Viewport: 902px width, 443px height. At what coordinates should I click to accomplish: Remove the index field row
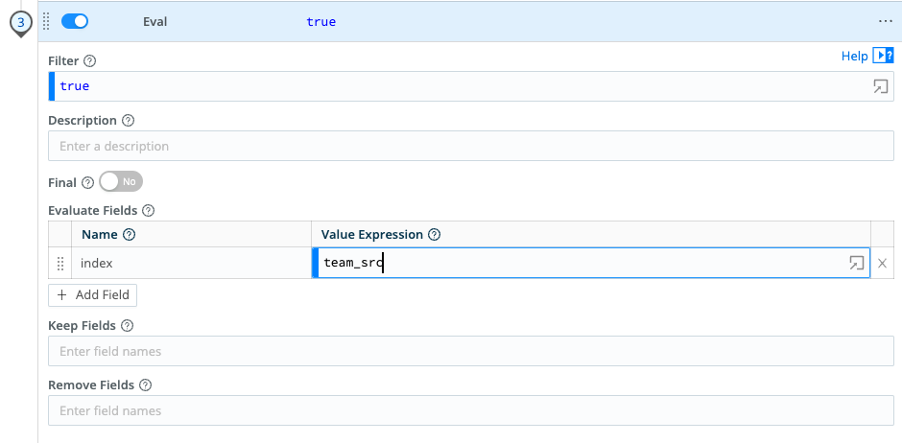[883, 263]
